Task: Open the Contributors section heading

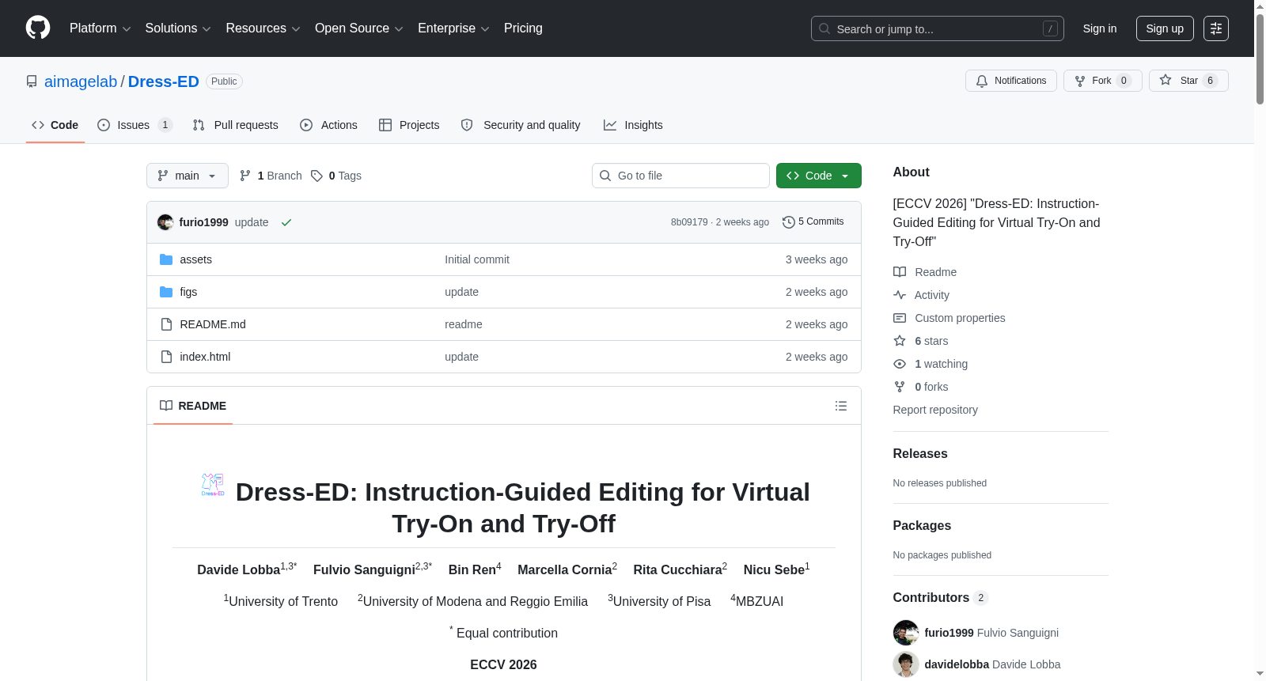Action: point(941,598)
